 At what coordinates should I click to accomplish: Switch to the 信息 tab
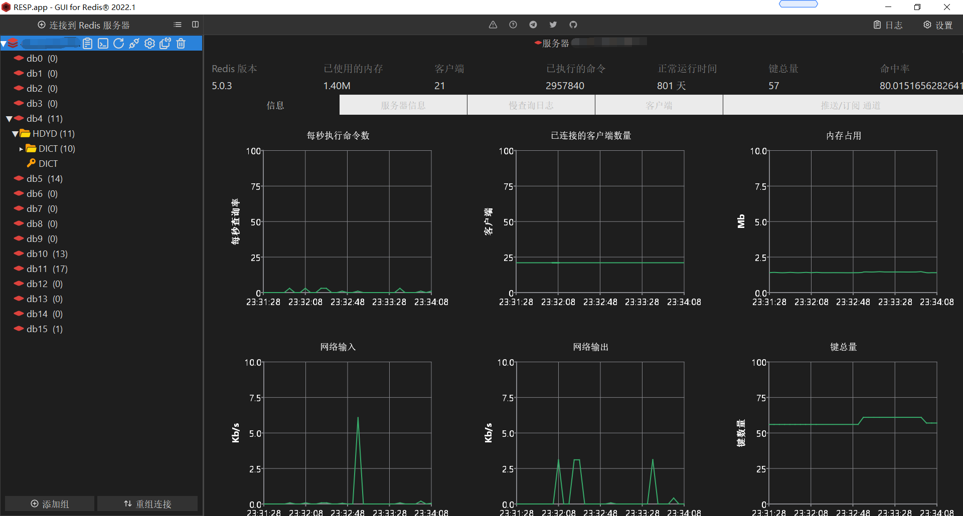pos(275,105)
